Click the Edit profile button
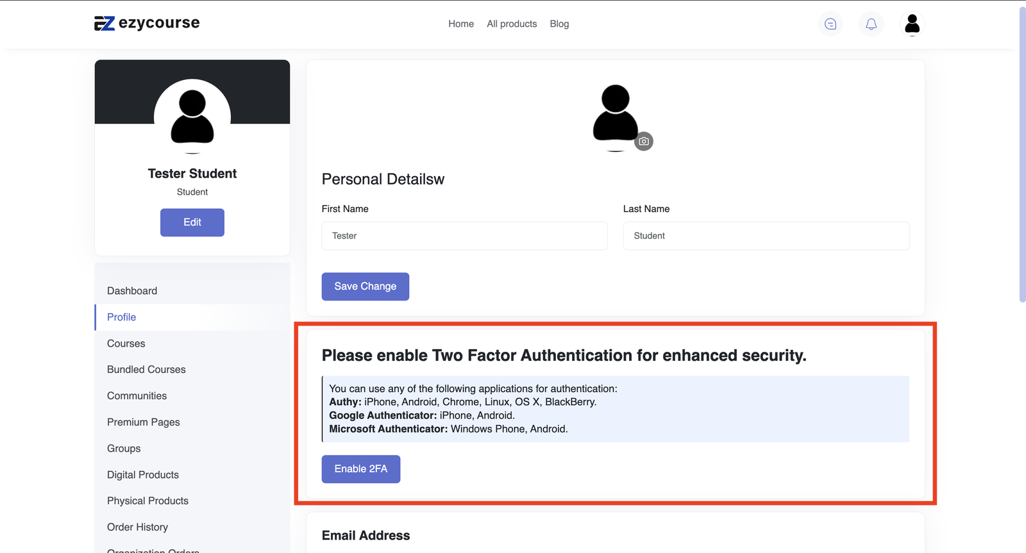 click(x=192, y=222)
